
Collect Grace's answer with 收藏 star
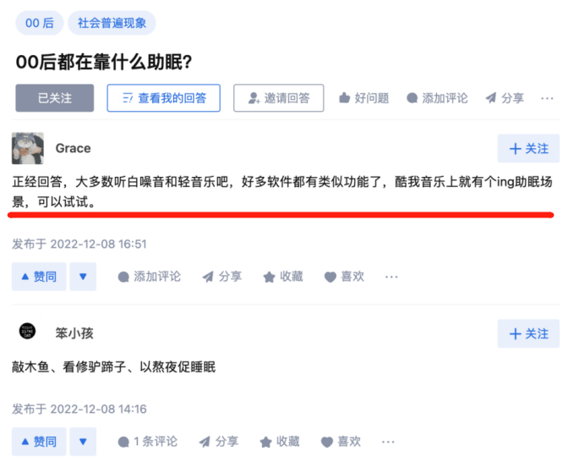283,277
